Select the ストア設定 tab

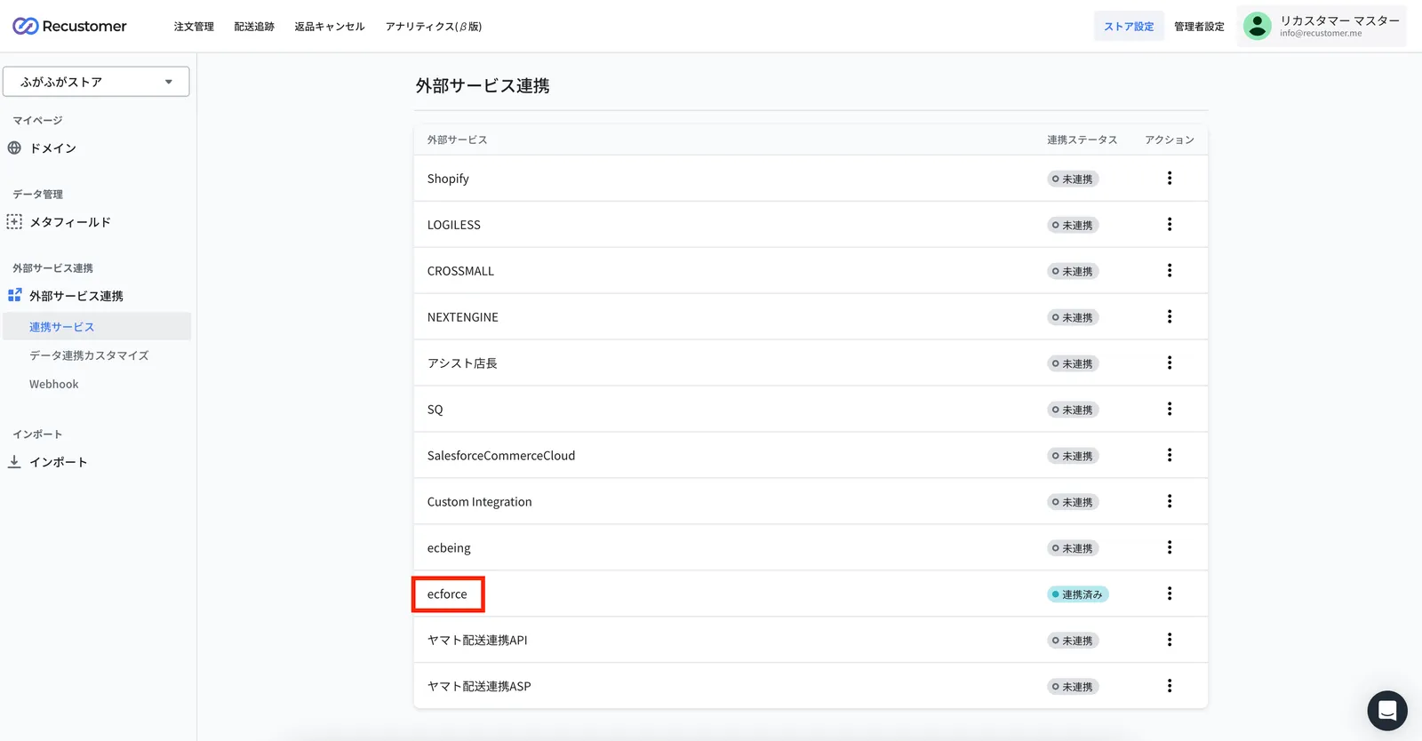pyautogui.click(x=1129, y=27)
